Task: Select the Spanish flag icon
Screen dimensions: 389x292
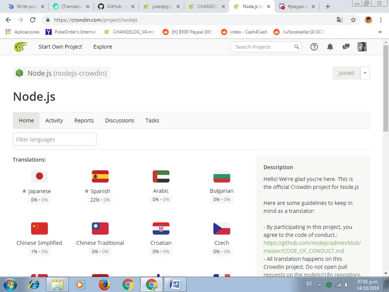Action: pos(100,176)
